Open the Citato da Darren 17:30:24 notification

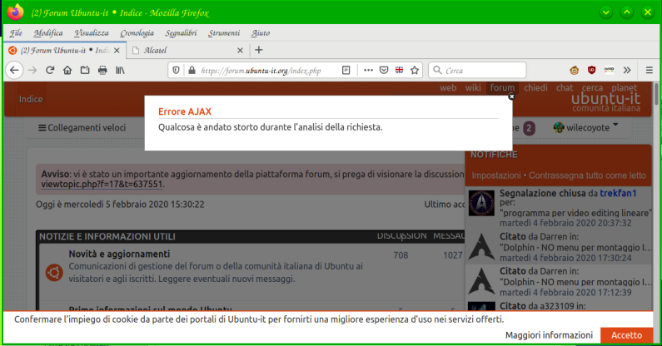[x=559, y=247]
